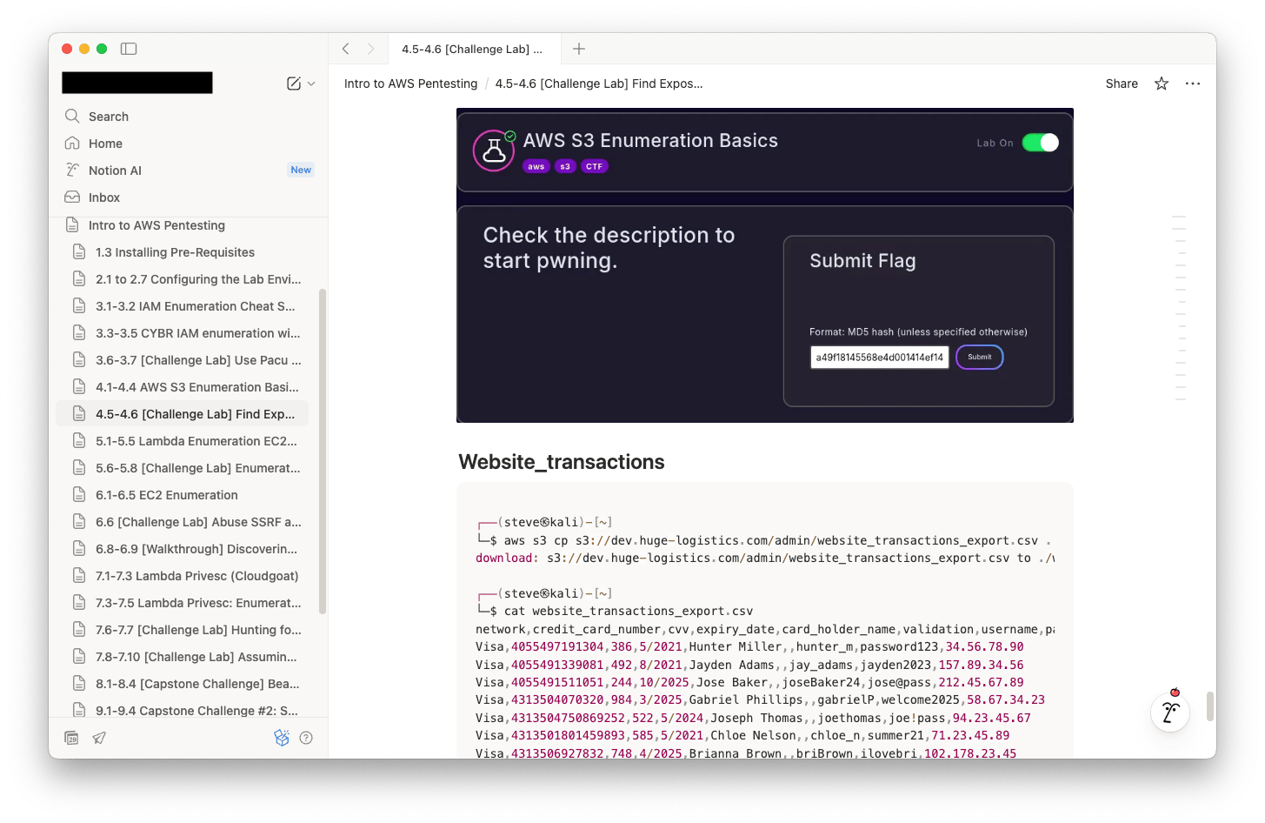Add a new tab with plus

point(579,49)
